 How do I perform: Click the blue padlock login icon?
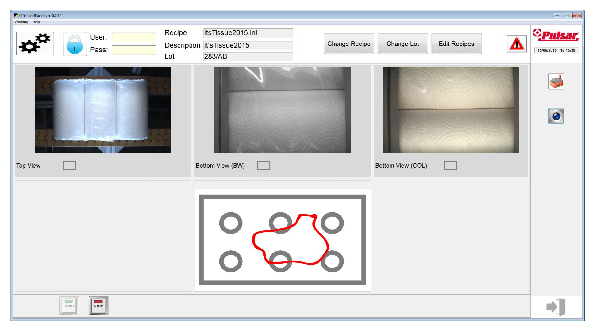[75, 44]
